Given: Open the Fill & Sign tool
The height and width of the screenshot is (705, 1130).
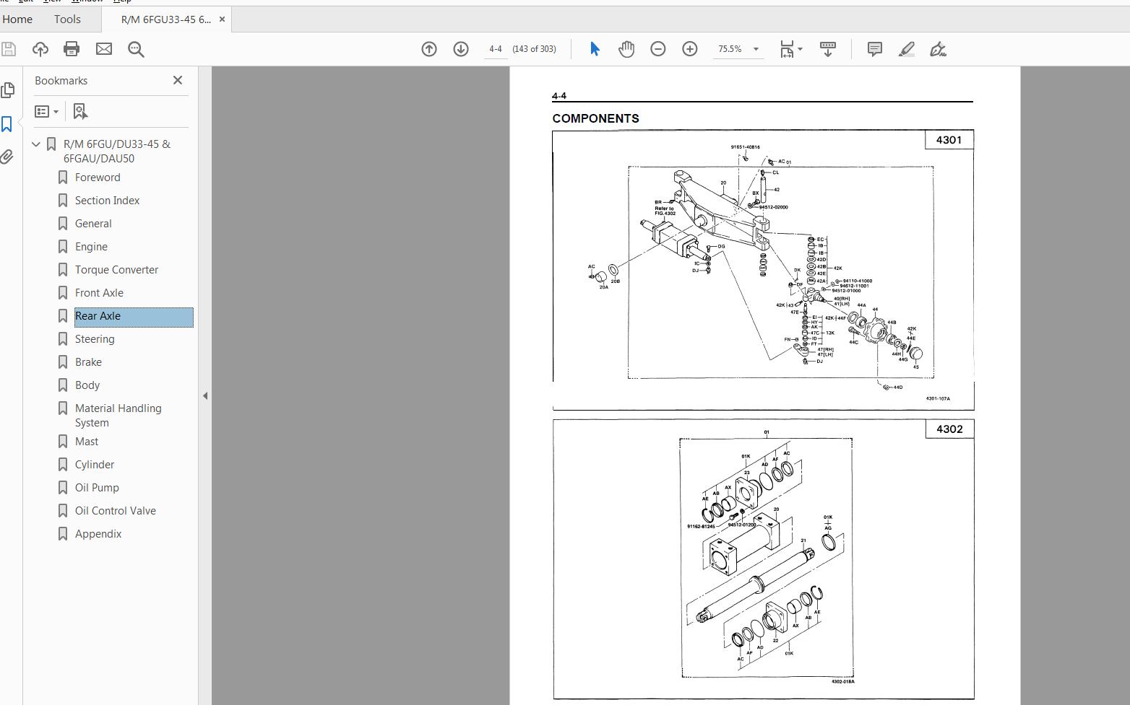Looking at the screenshot, I should (x=938, y=49).
